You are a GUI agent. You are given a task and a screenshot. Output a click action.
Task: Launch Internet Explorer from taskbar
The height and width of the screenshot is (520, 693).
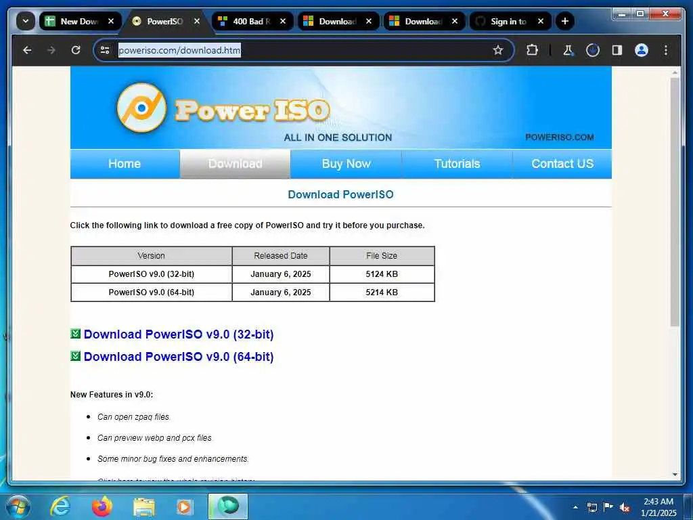[x=60, y=506]
